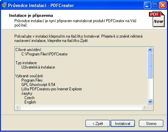Click the Program Files component line

(32, 80)
